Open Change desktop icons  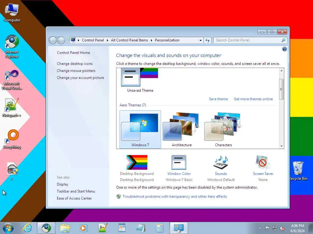point(75,64)
